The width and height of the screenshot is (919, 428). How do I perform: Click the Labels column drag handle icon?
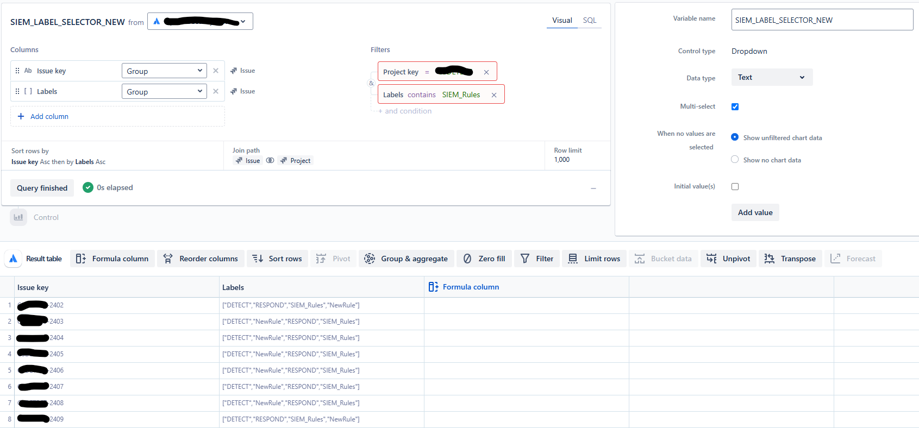17,92
